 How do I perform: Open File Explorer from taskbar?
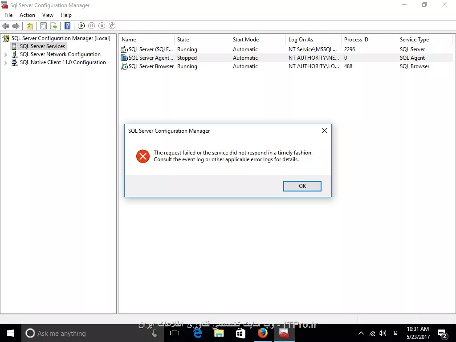point(219,333)
